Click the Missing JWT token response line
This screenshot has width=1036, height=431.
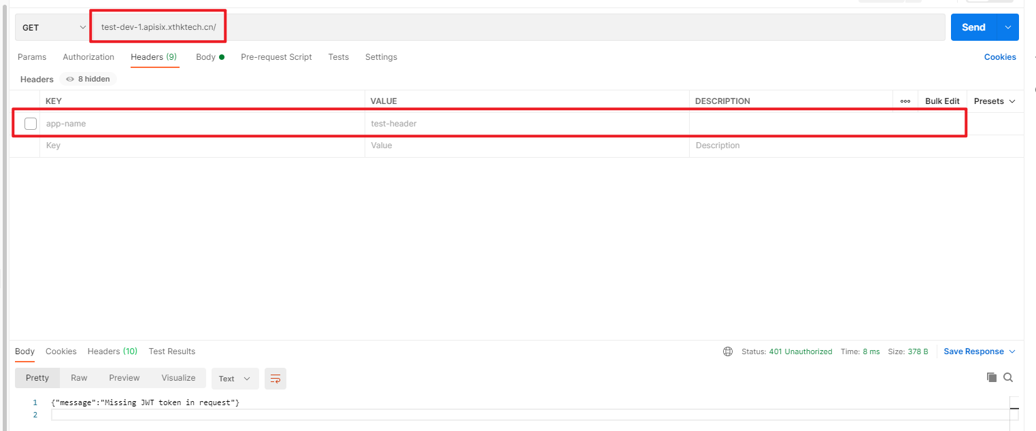(x=145, y=403)
